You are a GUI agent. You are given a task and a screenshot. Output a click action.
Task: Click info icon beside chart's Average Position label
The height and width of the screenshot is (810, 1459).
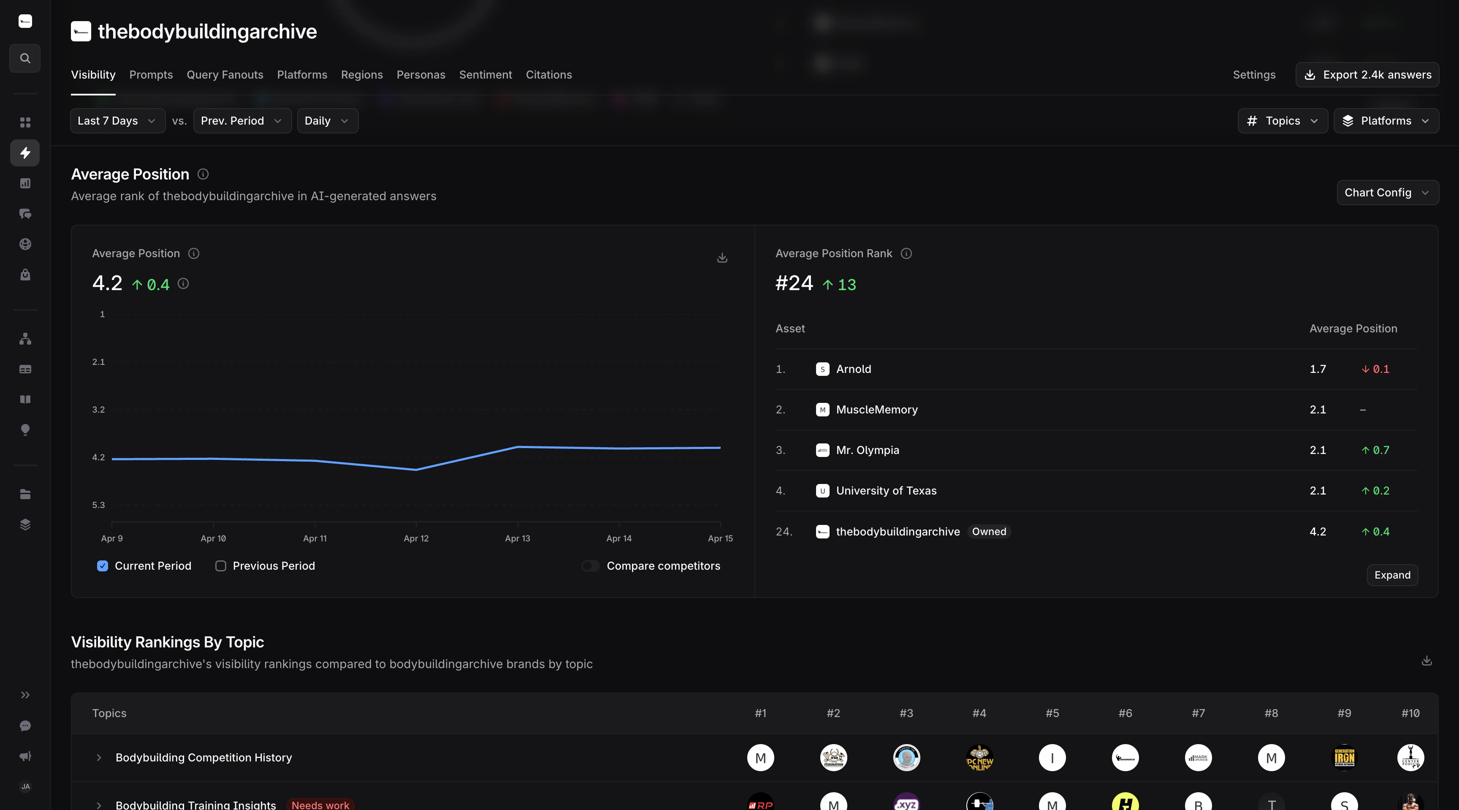194,253
